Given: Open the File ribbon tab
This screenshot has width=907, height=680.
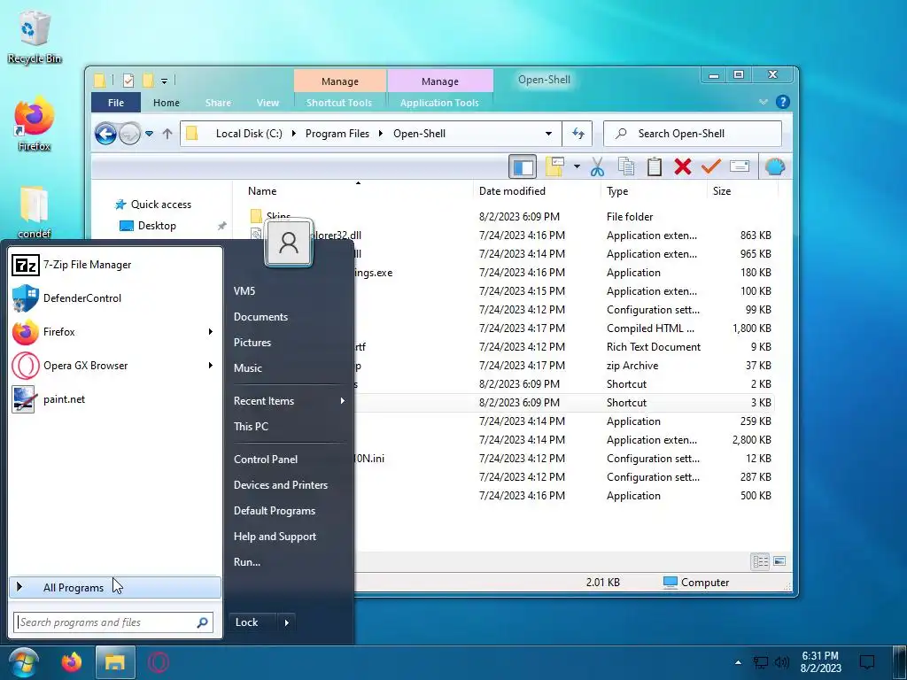Looking at the screenshot, I should (x=116, y=103).
